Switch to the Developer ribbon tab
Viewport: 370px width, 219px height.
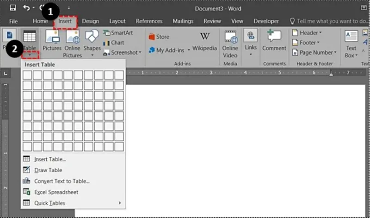266,21
